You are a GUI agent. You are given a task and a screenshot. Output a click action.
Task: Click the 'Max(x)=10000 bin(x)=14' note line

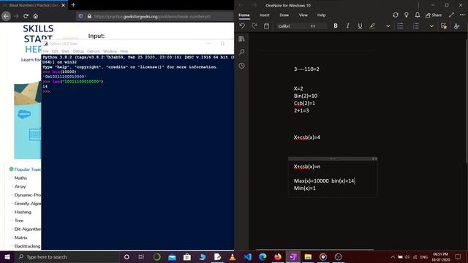coord(324,180)
